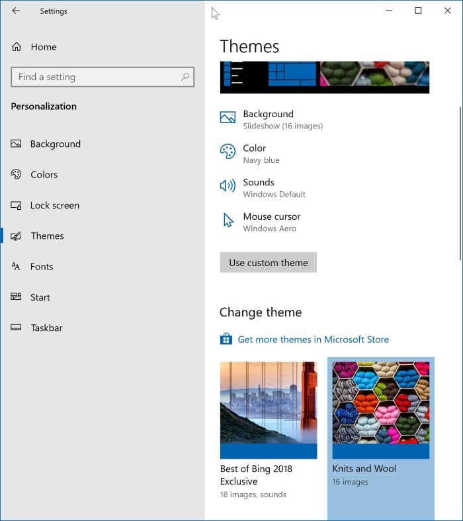
Task: Go to Background settings in sidebar
Action: point(56,144)
